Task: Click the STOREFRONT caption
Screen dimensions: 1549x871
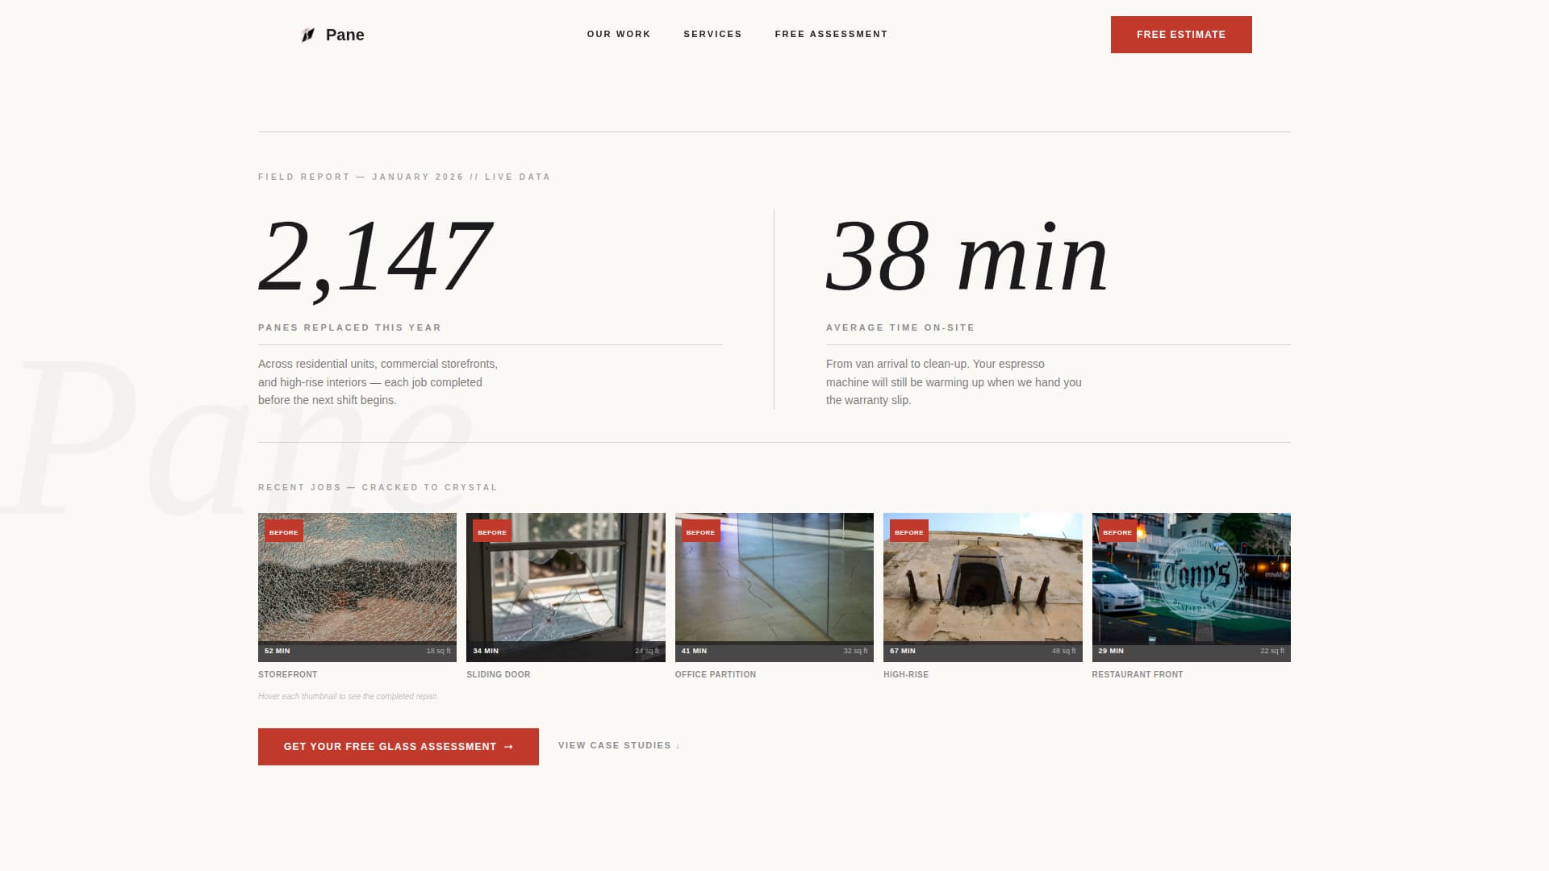Action: tap(287, 674)
